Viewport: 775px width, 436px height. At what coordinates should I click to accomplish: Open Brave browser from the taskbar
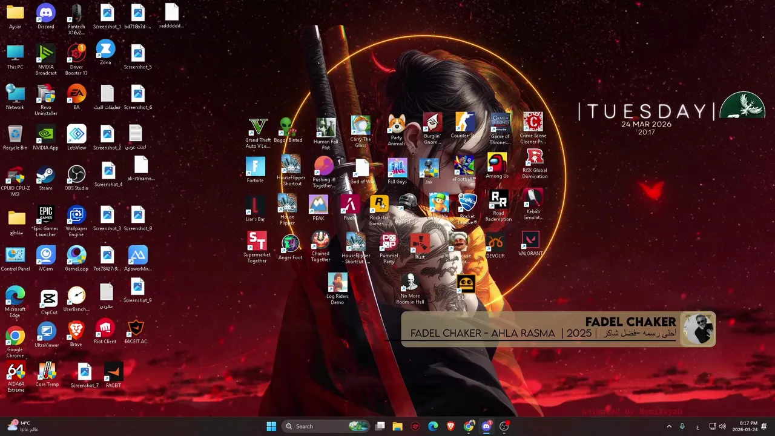point(450,426)
